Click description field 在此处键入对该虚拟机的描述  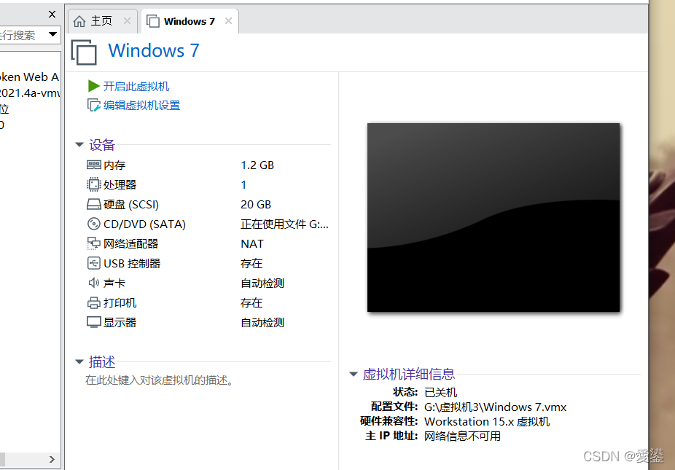160,380
